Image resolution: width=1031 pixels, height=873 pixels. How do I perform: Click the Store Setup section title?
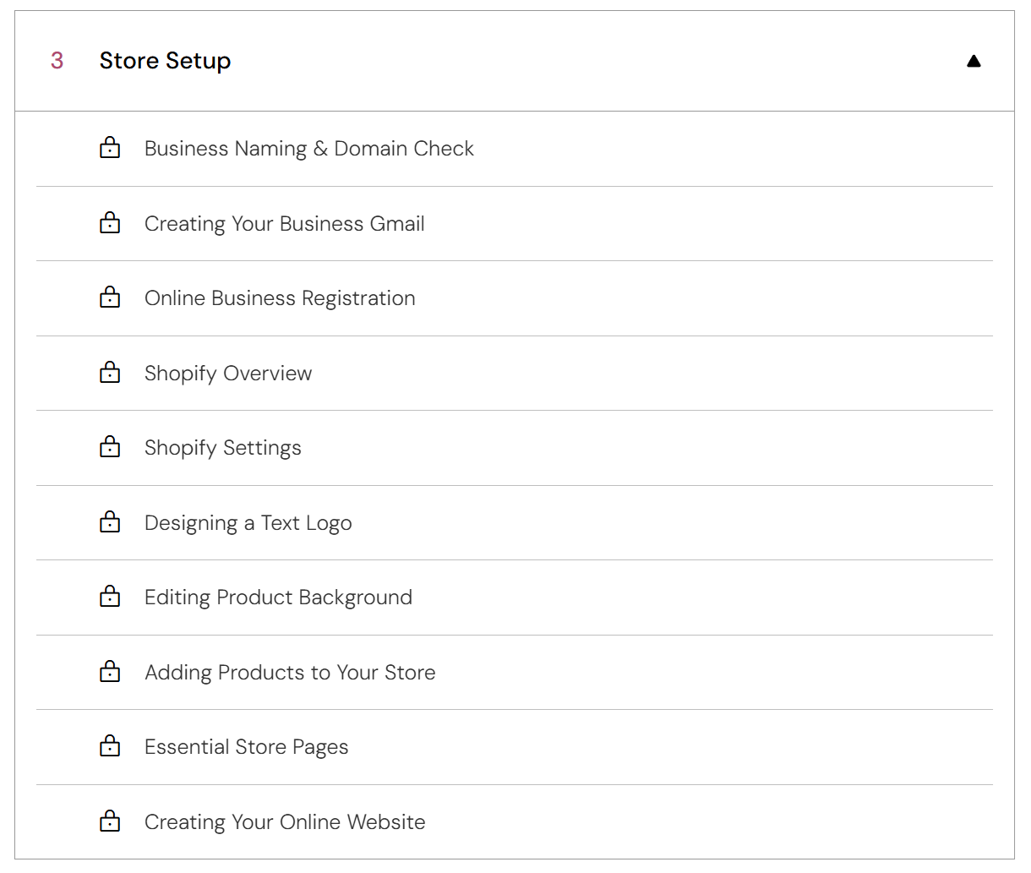pos(165,61)
